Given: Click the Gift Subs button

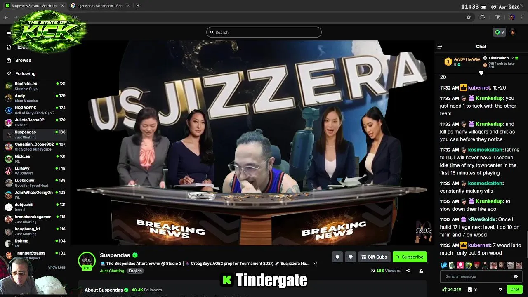Looking at the screenshot, I should [x=374, y=257].
